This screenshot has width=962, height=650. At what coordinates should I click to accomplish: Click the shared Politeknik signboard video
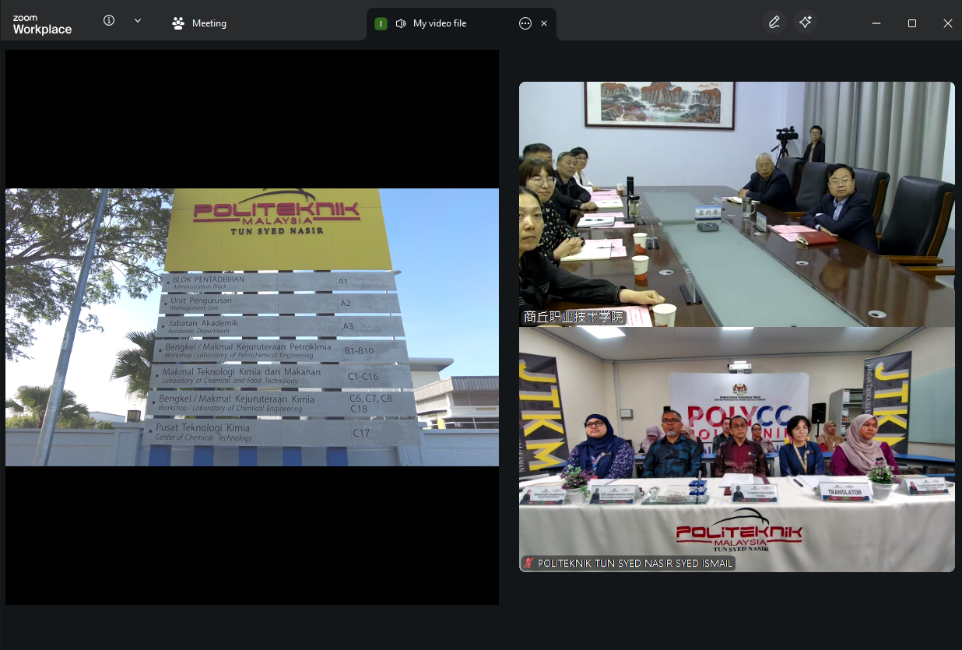(x=252, y=327)
